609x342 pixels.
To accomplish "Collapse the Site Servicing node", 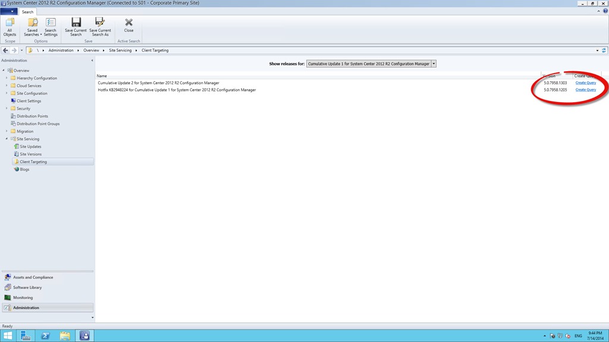I will pyautogui.click(x=7, y=139).
